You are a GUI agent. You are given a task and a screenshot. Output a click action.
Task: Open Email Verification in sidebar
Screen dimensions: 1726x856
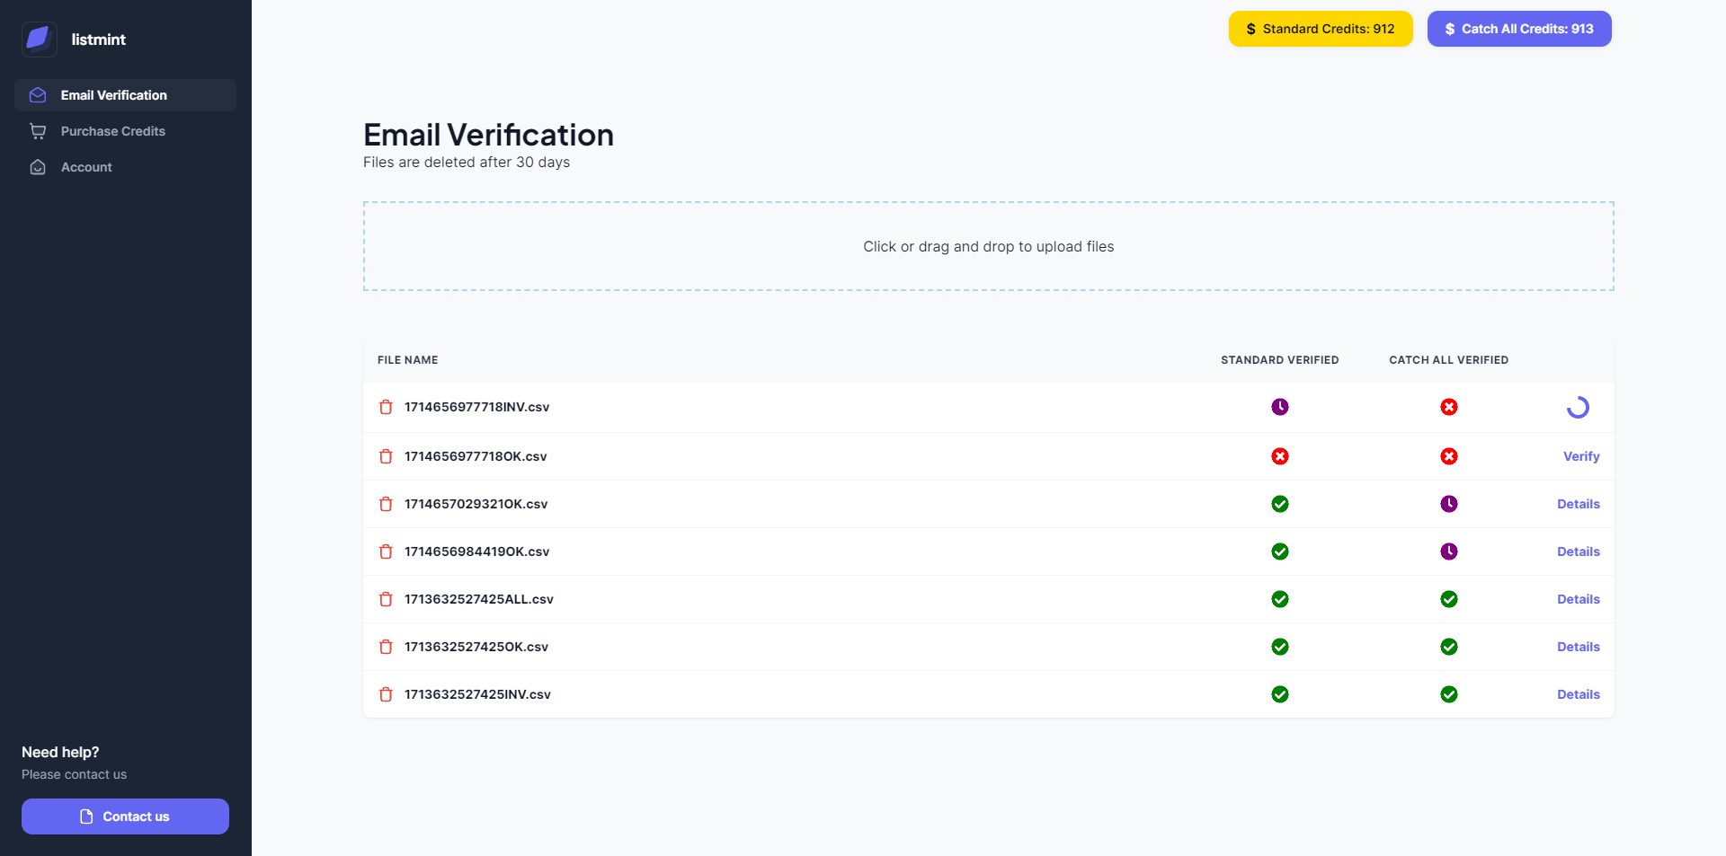113,95
